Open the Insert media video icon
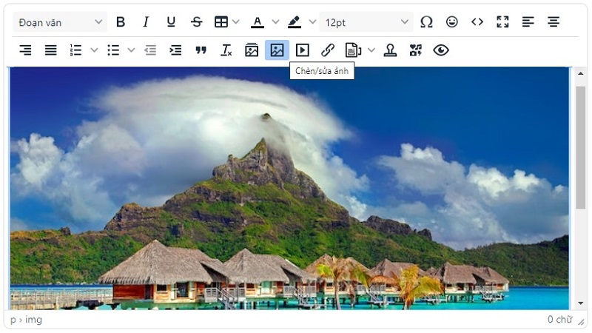 click(302, 50)
